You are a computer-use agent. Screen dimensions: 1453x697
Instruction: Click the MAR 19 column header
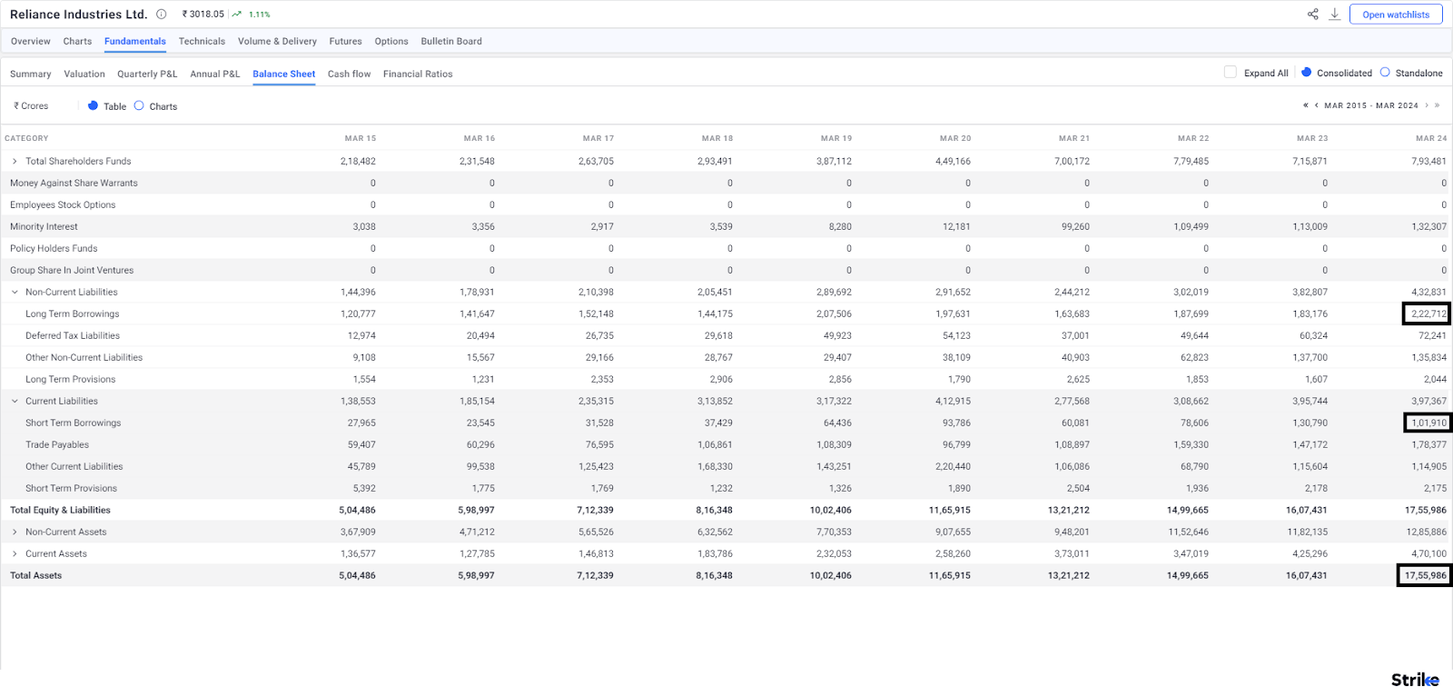[836, 138]
